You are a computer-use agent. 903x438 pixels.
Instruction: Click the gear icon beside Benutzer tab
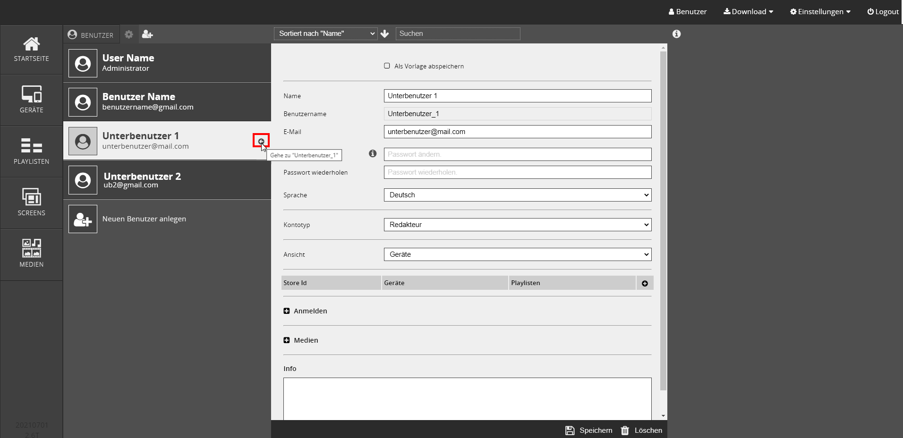coord(129,34)
